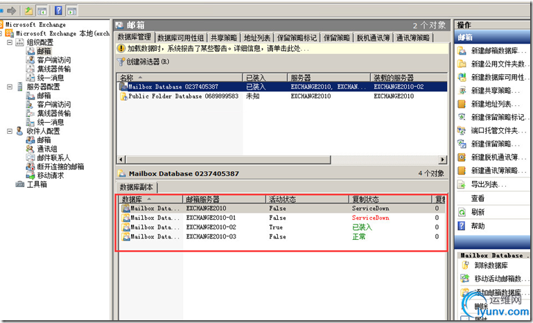
Task: Switch to 脱机通讯簿 tab
Action: tap(373, 37)
